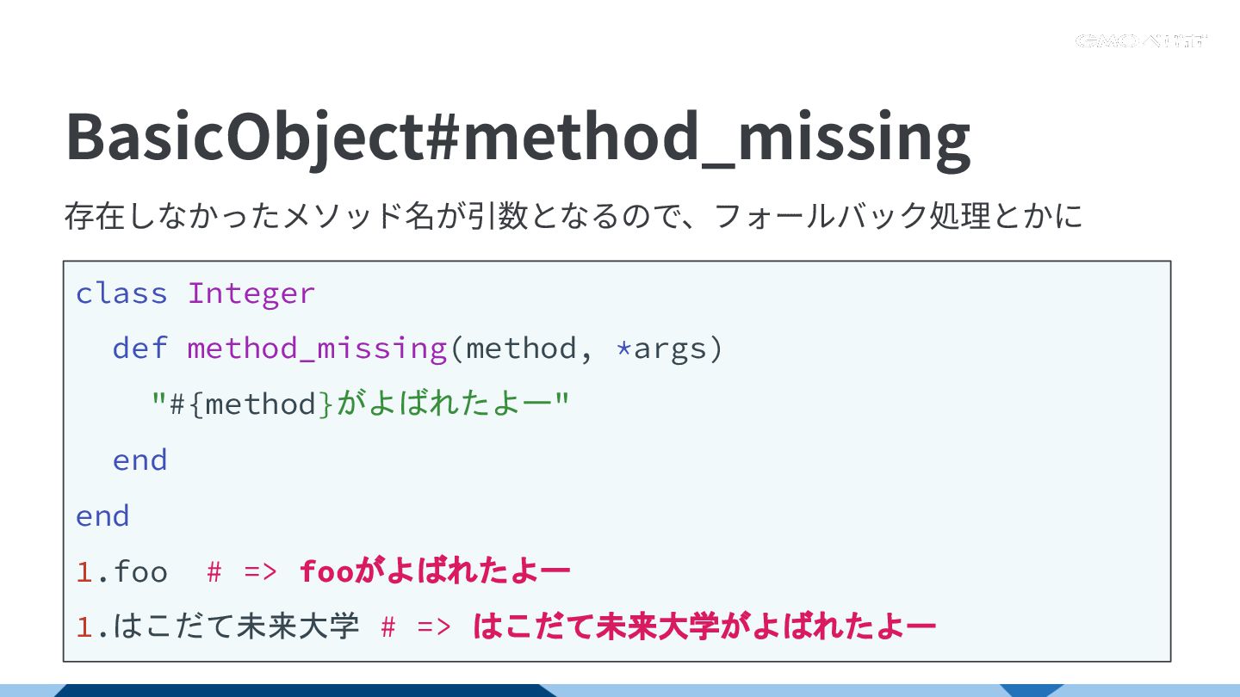Image resolution: width=1240 pixels, height=697 pixels.
Task: Click the indented 'end' keyword
Action: (x=139, y=460)
